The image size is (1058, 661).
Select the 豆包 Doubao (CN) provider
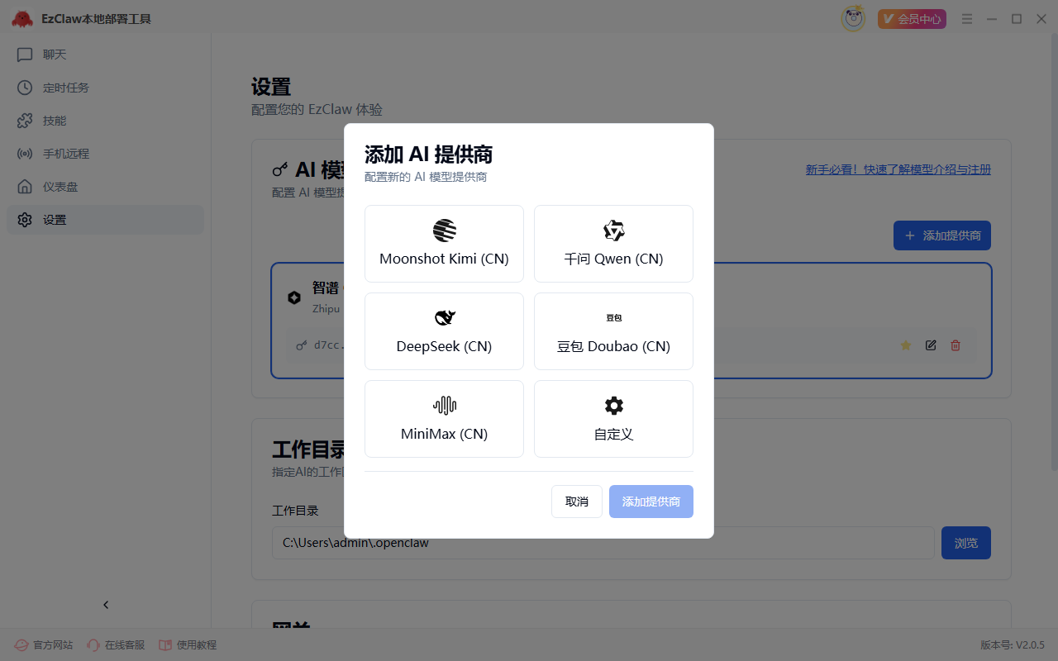pyautogui.click(x=613, y=331)
